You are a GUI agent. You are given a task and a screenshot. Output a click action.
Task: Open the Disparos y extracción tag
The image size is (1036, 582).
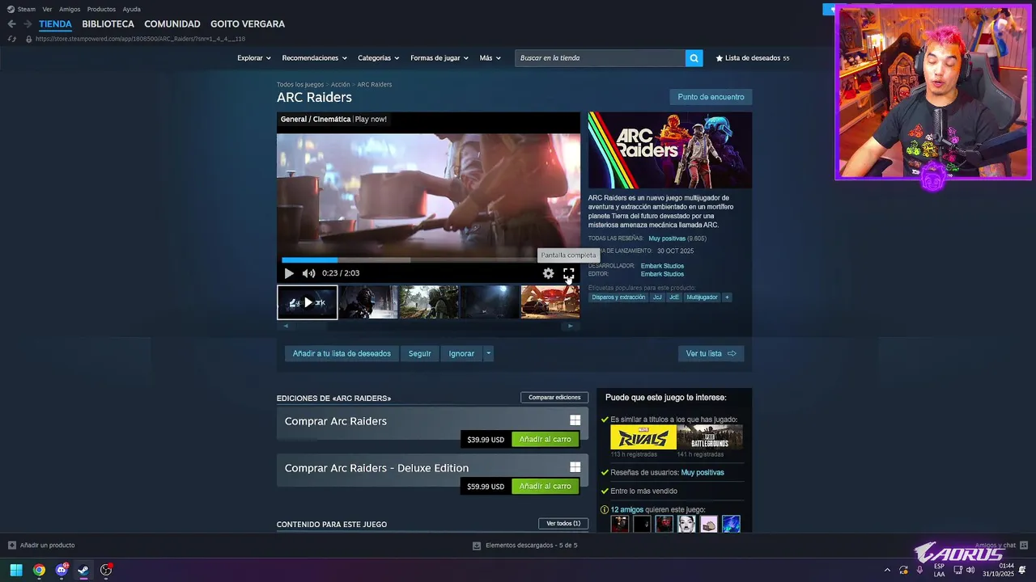(618, 297)
